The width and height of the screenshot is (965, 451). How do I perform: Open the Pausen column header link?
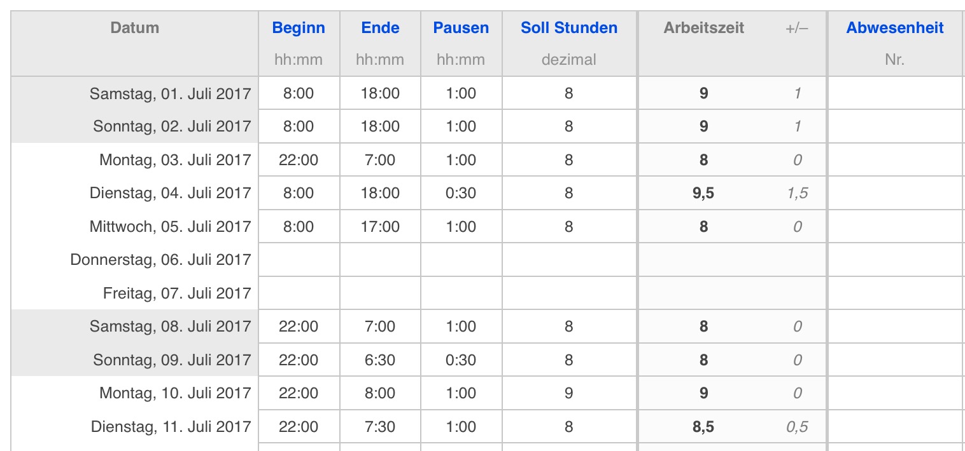tap(461, 28)
